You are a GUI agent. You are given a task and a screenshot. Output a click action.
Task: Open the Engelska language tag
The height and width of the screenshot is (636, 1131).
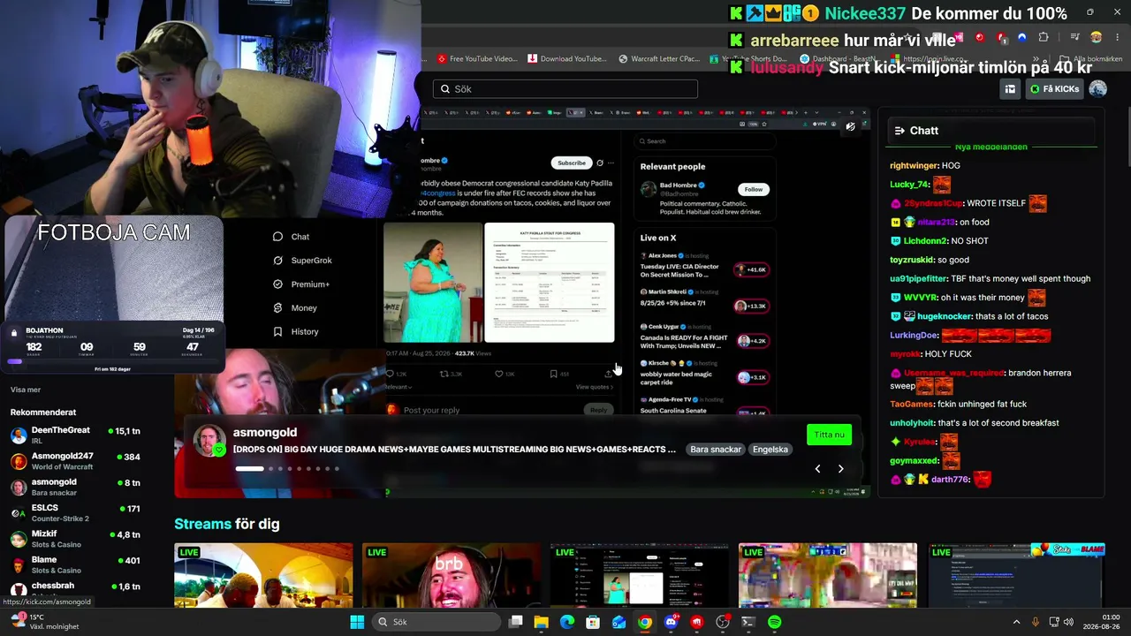(770, 450)
